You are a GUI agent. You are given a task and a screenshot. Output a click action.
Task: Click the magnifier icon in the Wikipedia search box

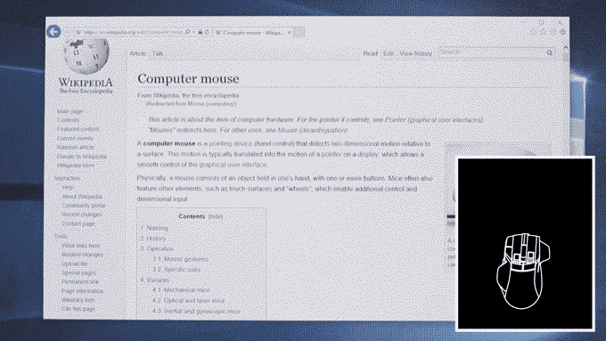click(550, 53)
